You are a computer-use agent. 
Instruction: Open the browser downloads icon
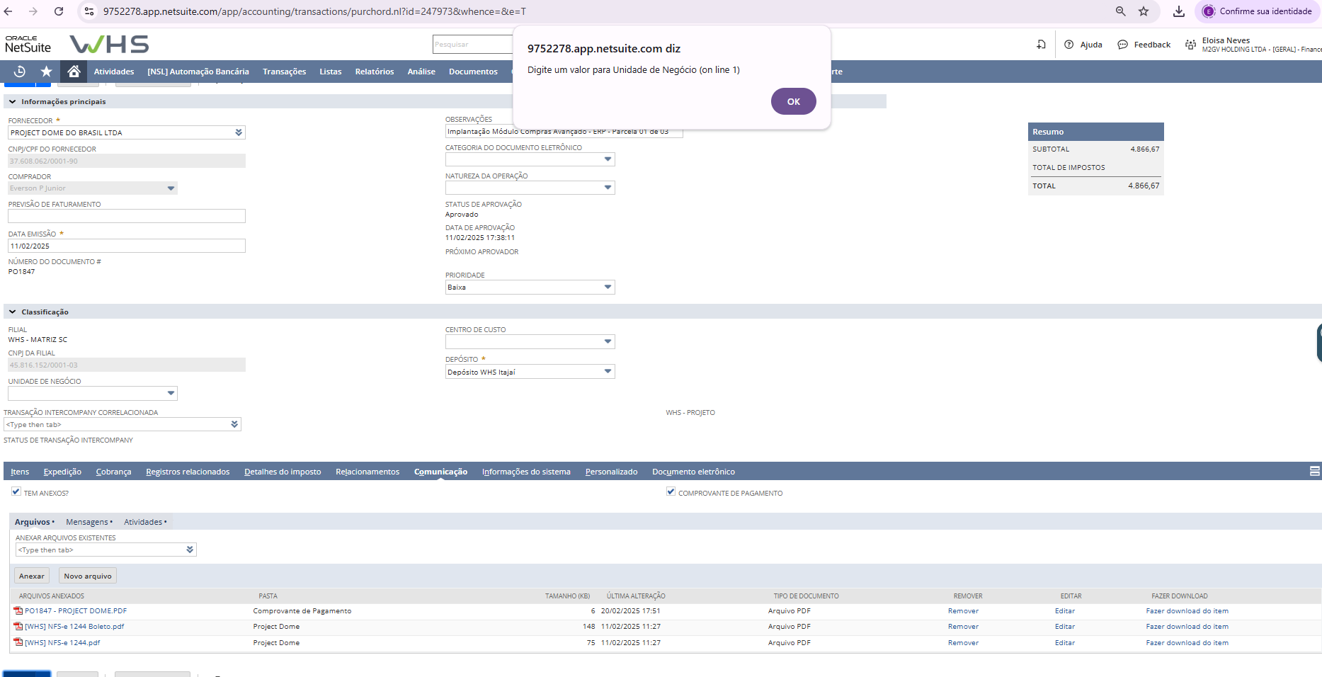[x=1178, y=11]
